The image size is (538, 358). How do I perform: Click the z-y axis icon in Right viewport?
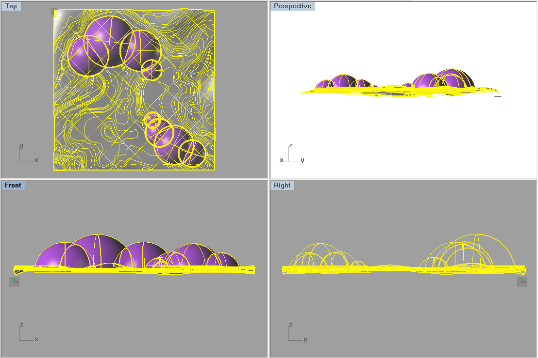pos(295,333)
